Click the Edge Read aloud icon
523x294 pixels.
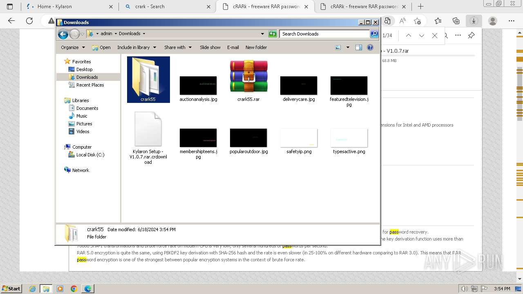(x=402, y=21)
